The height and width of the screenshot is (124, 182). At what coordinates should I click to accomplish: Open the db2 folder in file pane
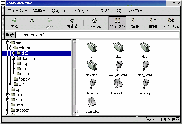pyautogui.click(x=118, y=47)
